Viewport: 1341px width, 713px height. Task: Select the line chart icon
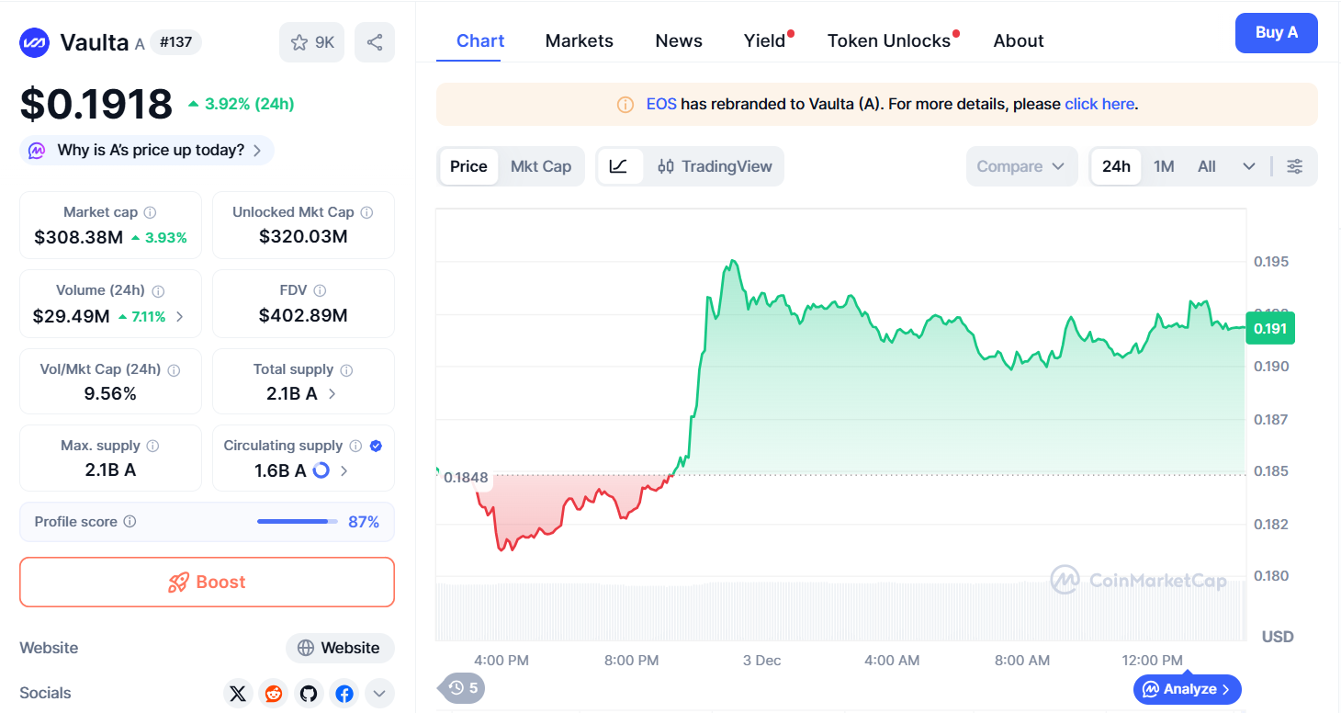coord(619,166)
